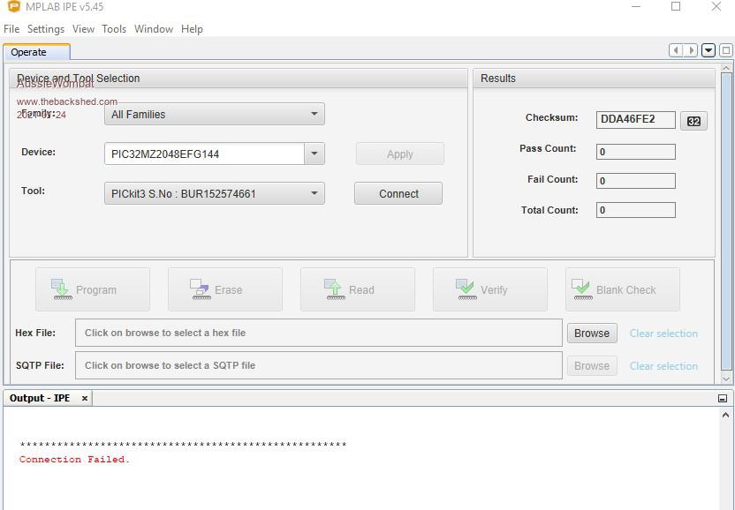
Task: Close the Output - IPE tab
Action: point(85,399)
